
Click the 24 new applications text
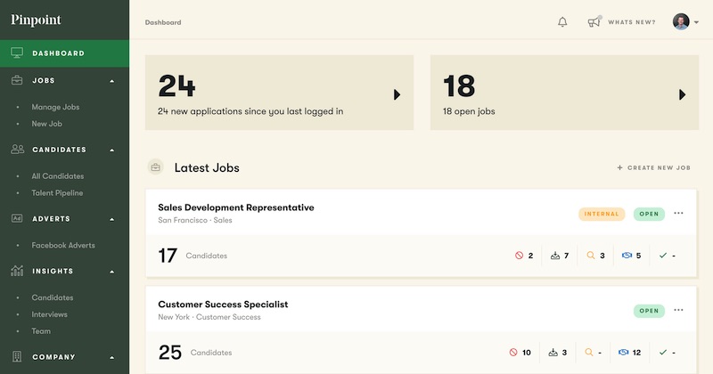point(250,111)
